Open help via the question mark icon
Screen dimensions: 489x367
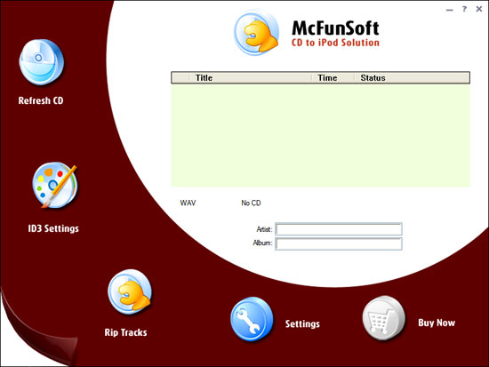tap(464, 9)
